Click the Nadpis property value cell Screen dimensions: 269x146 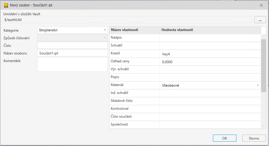pos(210,38)
